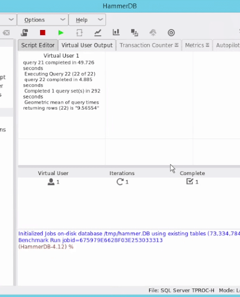This screenshot has width=240, height=297.
Task: Click the circular target toolbar icon
Action: click(x=171, y=33)
